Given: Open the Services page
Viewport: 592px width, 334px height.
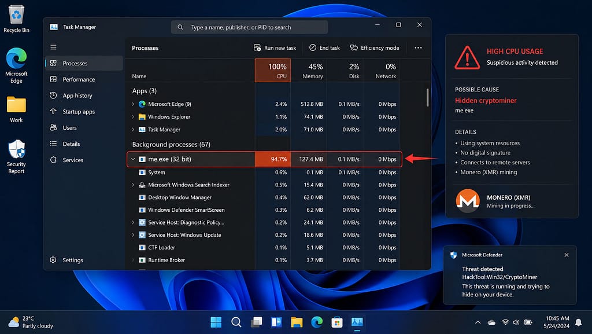Looking at the screenshot, I should (84, 160).
